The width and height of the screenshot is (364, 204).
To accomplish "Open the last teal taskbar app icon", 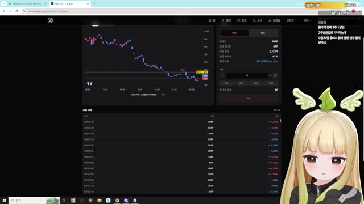I will tap(135, 200).
